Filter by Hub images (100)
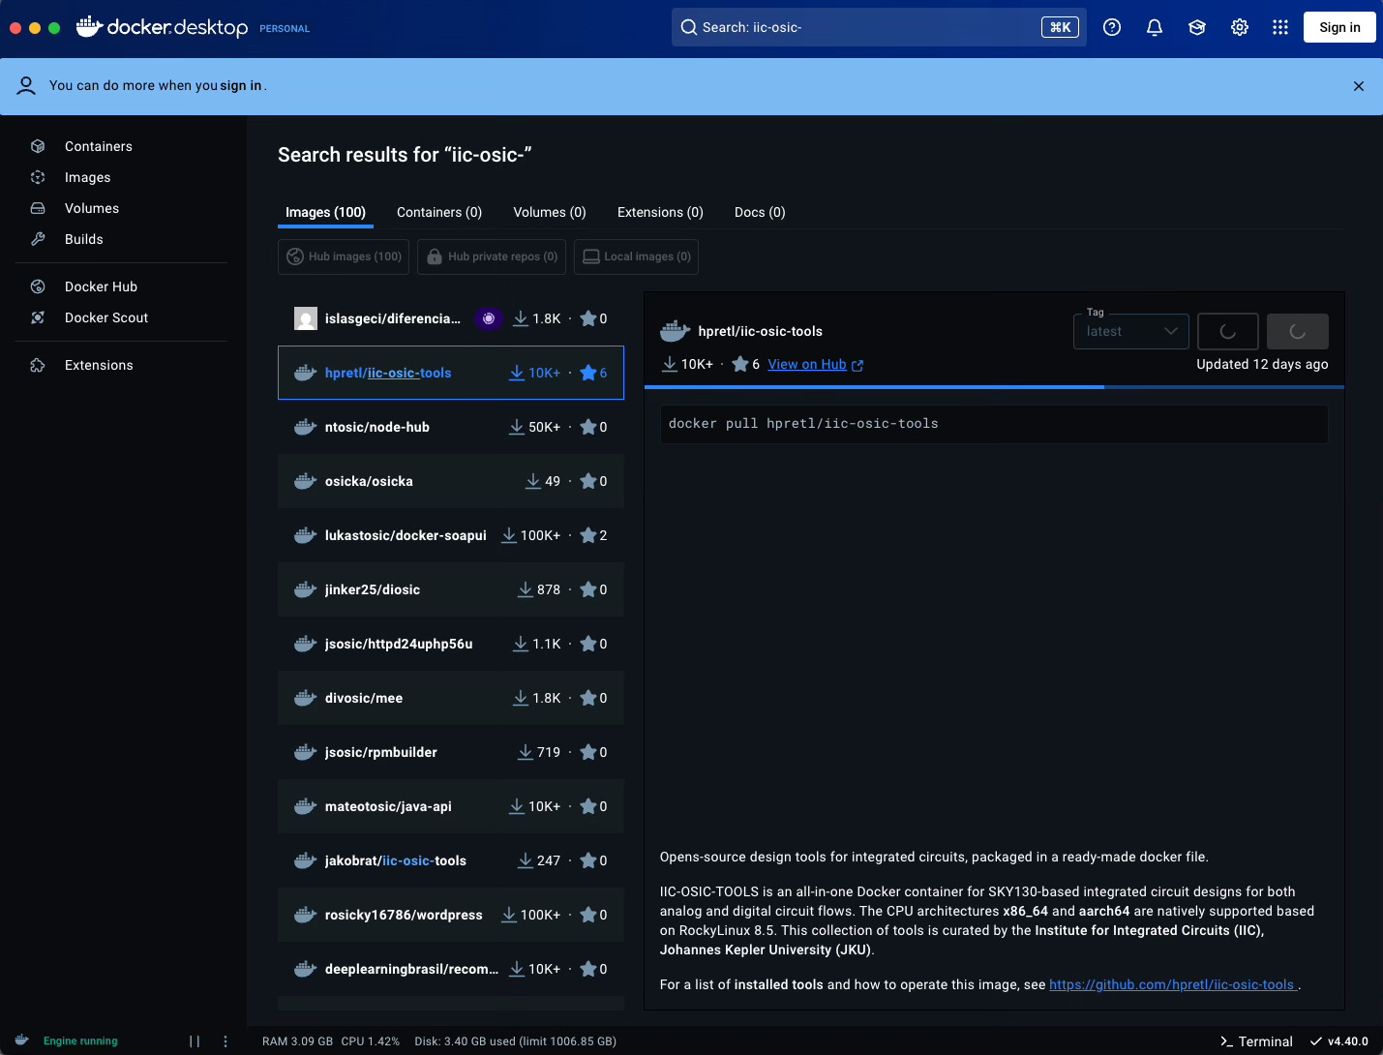The image size is (1383, 1055). pyautogui.click(x=344, y=256)
